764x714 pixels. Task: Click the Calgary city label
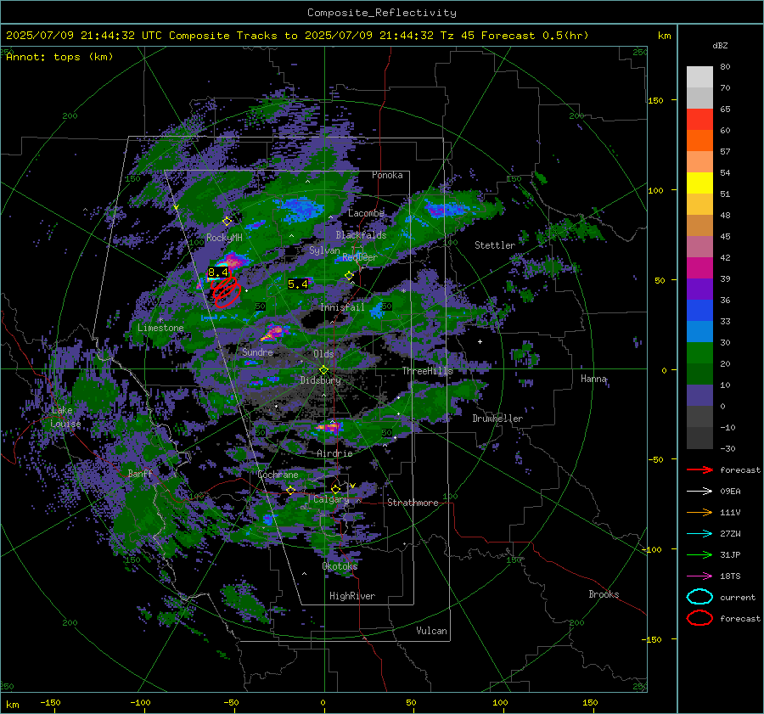coord(331,499)
